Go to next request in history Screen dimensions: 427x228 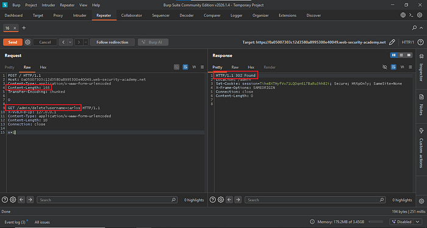pyautogui.click(x=79, y=42)
